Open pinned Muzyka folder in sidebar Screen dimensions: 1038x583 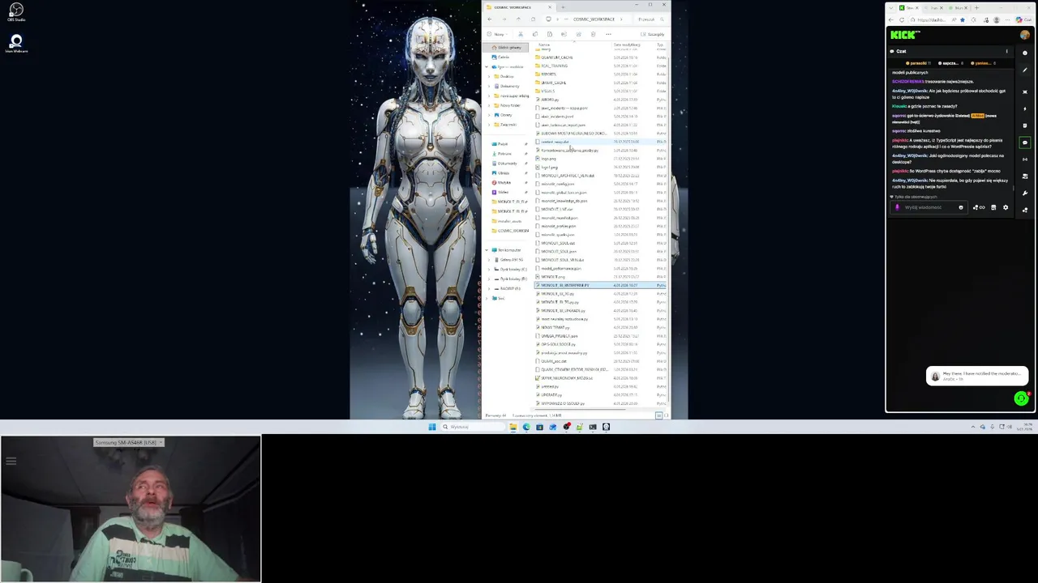click(504, 182)
